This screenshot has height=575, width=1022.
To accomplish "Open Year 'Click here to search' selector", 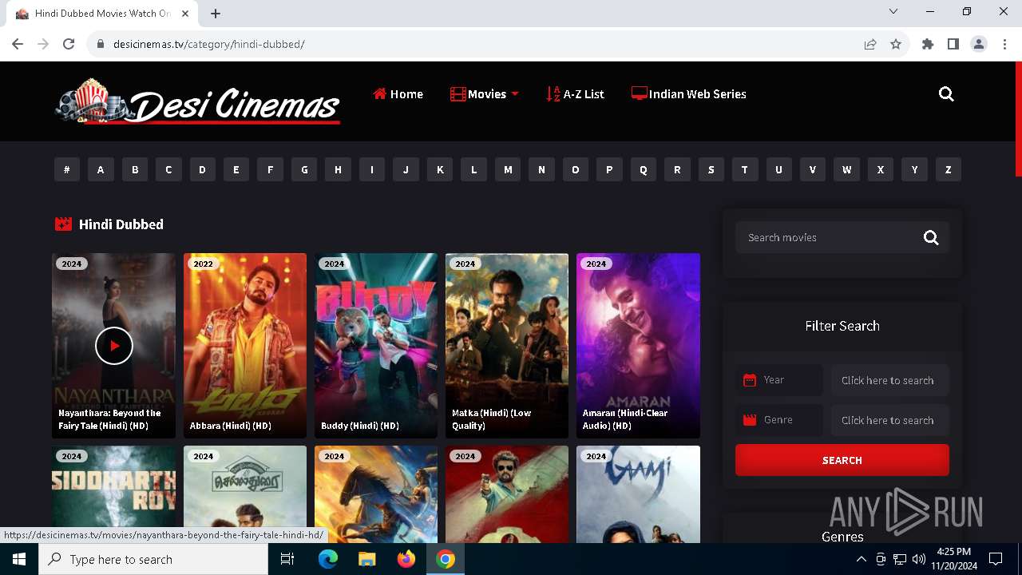I will pos(890,380).
